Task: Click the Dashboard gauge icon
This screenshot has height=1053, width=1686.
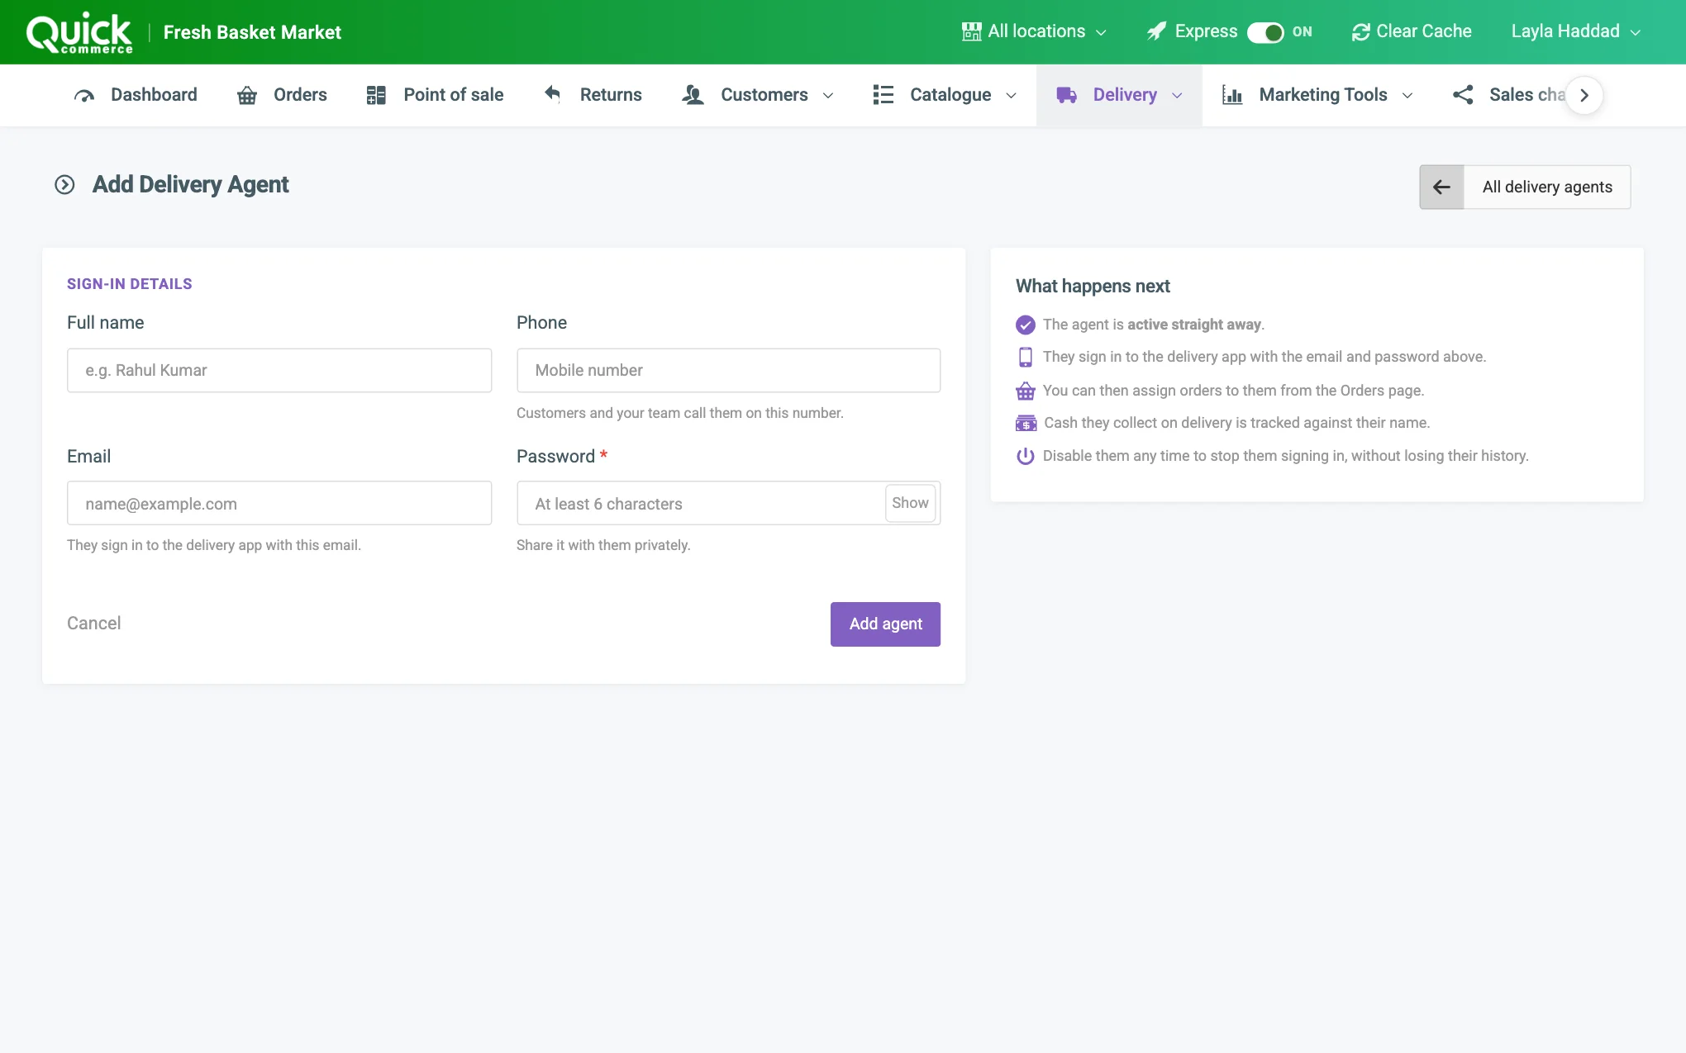Action: 84,95
